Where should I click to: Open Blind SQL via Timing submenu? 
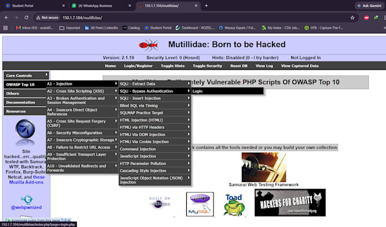tap(154, 106)
